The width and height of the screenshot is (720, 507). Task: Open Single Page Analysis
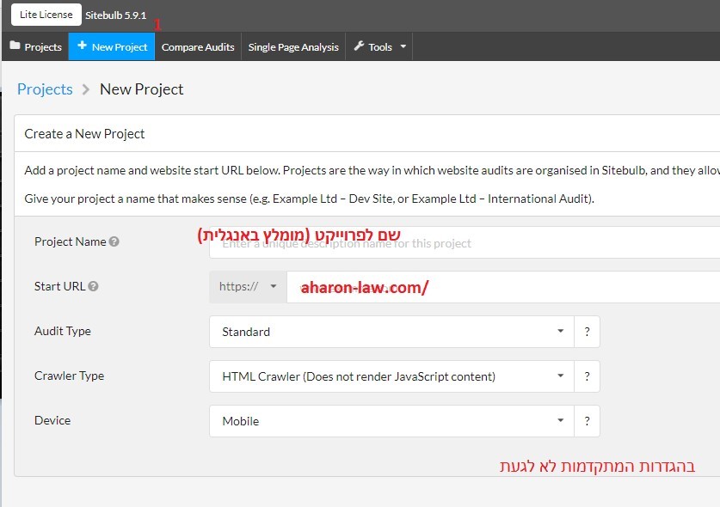293,46
